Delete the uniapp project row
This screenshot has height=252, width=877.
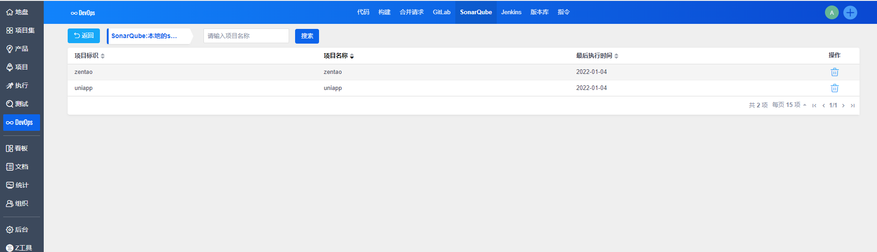[x=834, y=88]
